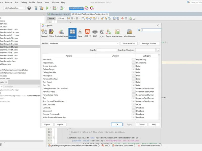Close the Navigator panel tab
Screen dimensions: 202x151
(6, 82)
